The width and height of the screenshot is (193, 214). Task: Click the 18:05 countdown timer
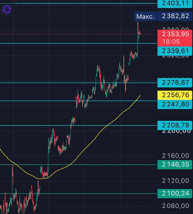point(171,42)
